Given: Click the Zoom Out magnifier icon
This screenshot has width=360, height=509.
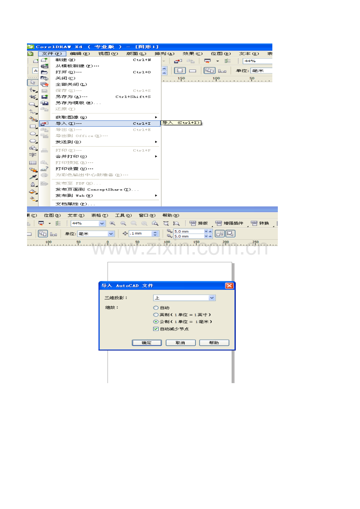Looking at the screenshot, I should (x=122, y=224).
